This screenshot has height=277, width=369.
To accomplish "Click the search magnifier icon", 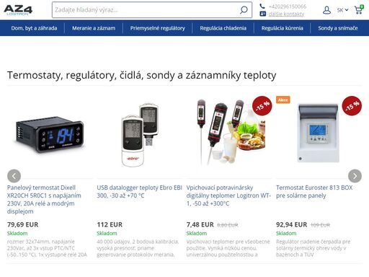I will [244, 10].
